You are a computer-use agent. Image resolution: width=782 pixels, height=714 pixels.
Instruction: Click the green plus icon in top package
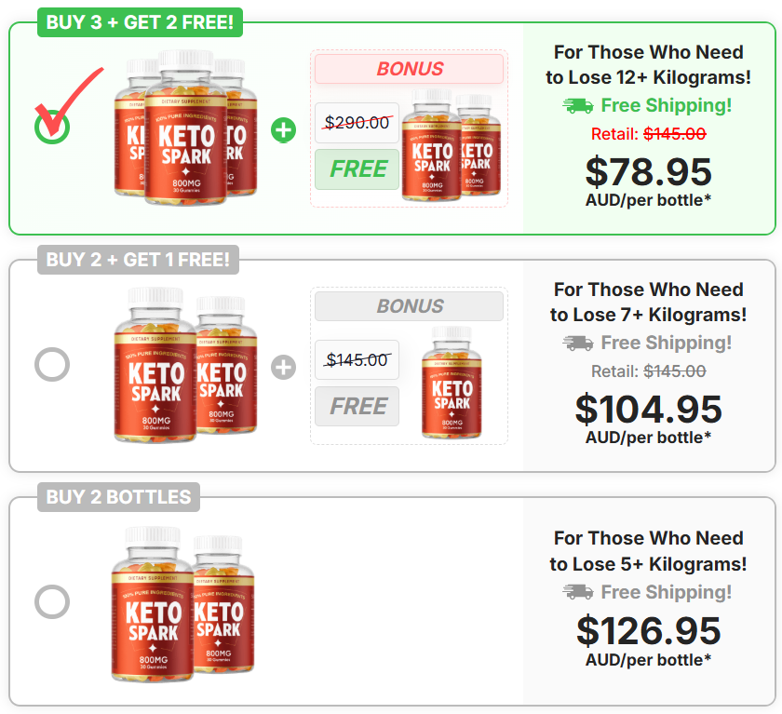pyautogui.click(x=284, y=129)
